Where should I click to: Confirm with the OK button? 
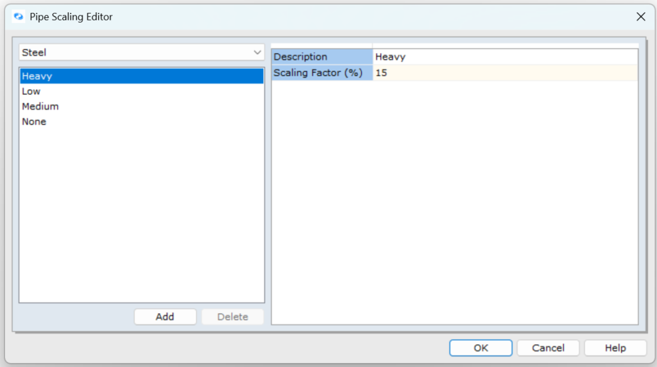pos(481,348)
